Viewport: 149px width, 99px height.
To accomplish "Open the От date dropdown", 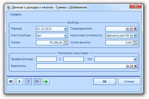I will click(x=135, y=59).
